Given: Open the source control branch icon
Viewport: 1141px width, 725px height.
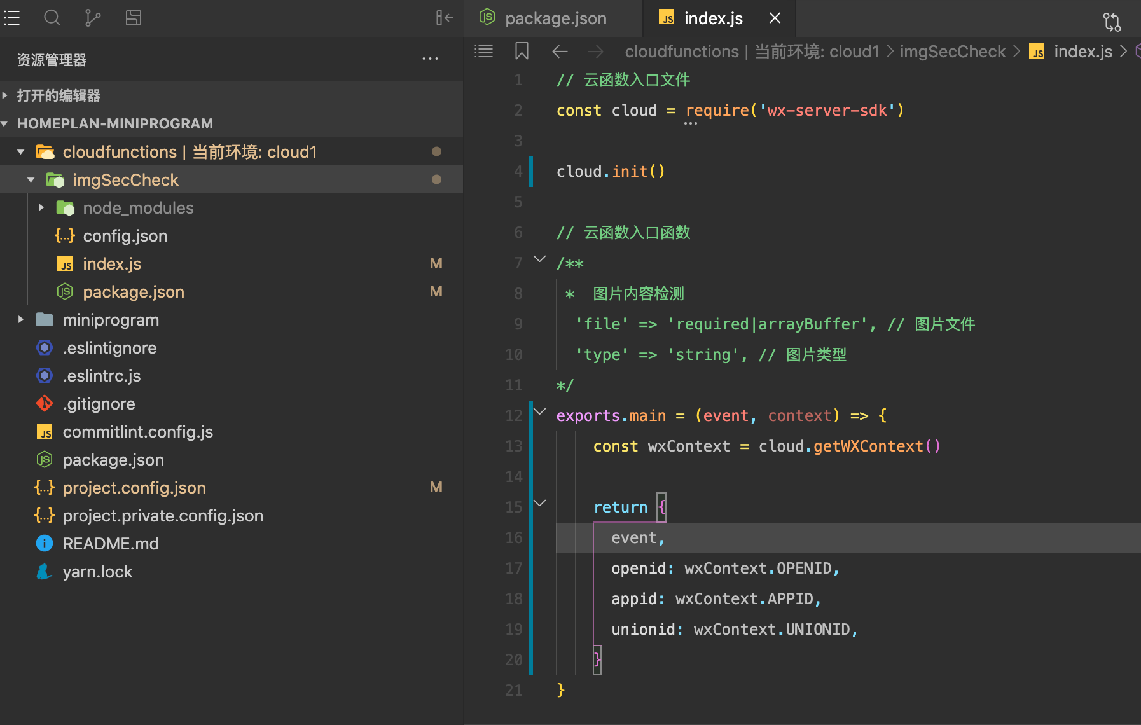Looking at the screenshot, I should pos(93,18).
